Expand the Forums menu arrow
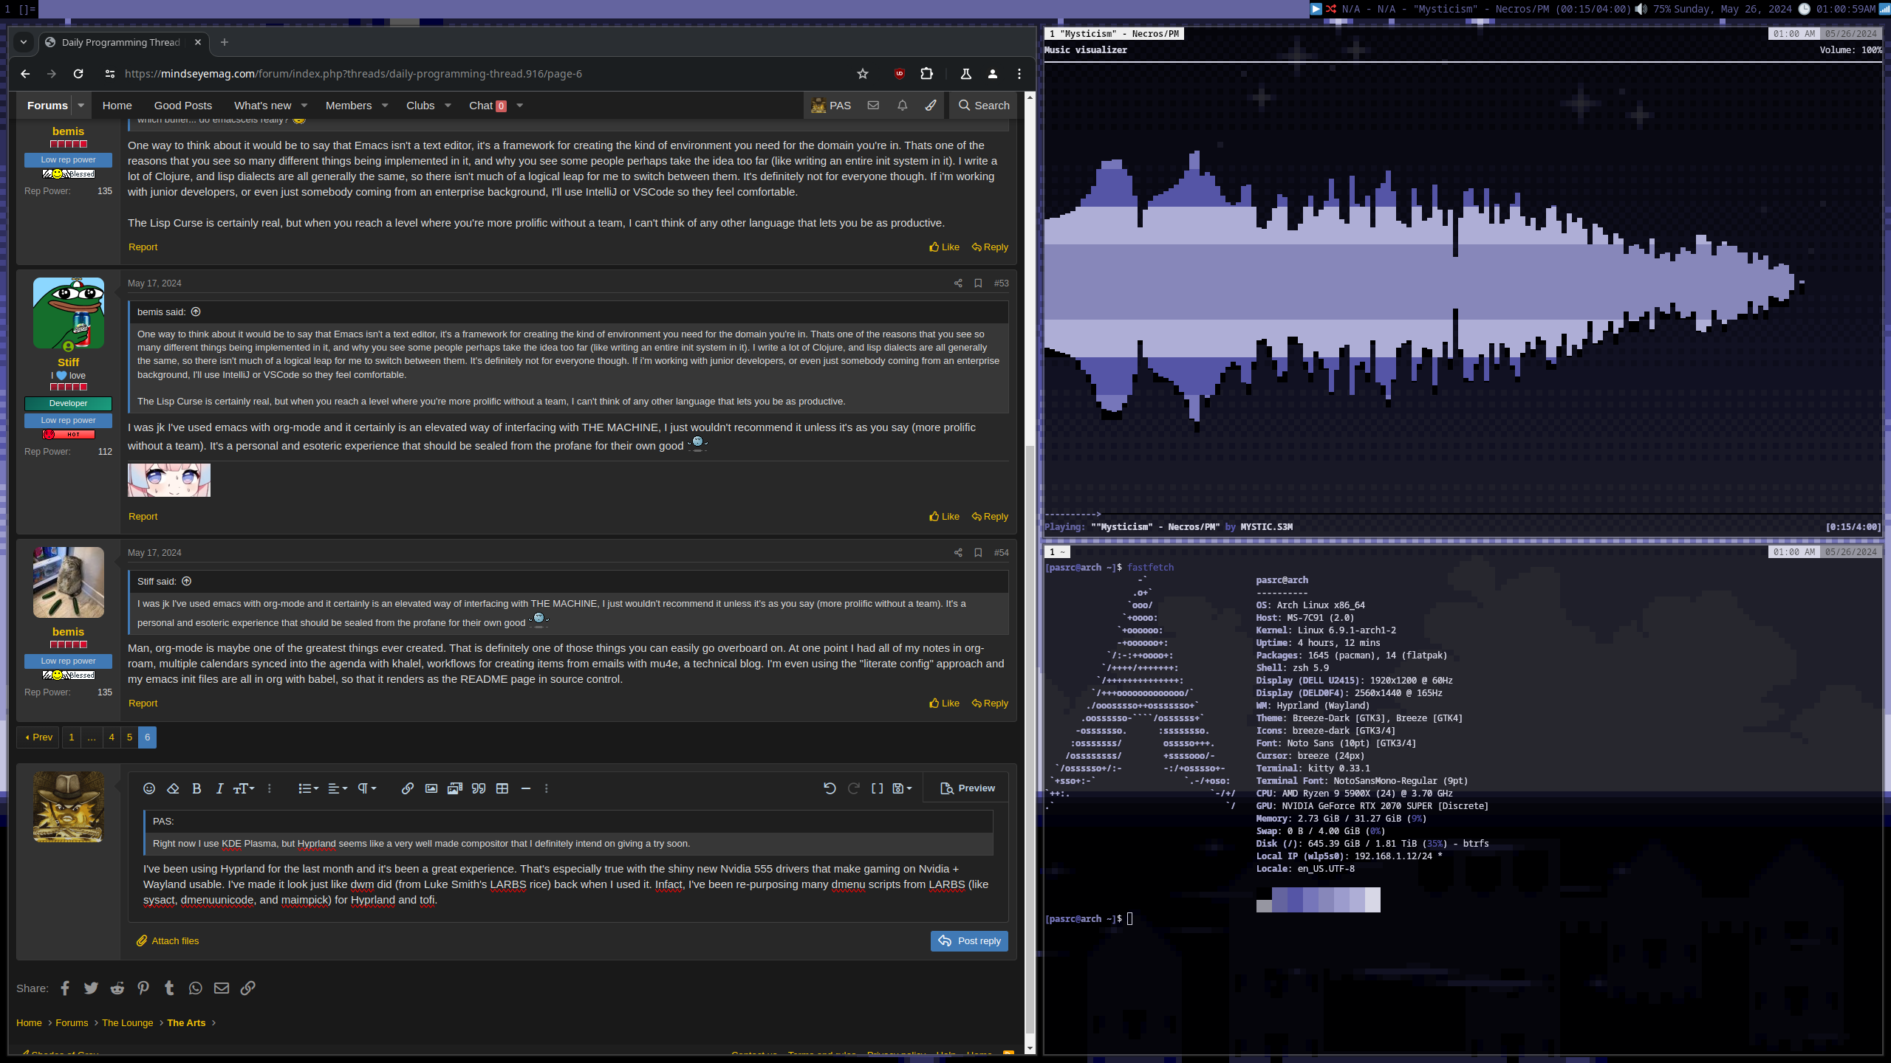This screenshot has width=1891, height=1063. [x=81, y=106]
